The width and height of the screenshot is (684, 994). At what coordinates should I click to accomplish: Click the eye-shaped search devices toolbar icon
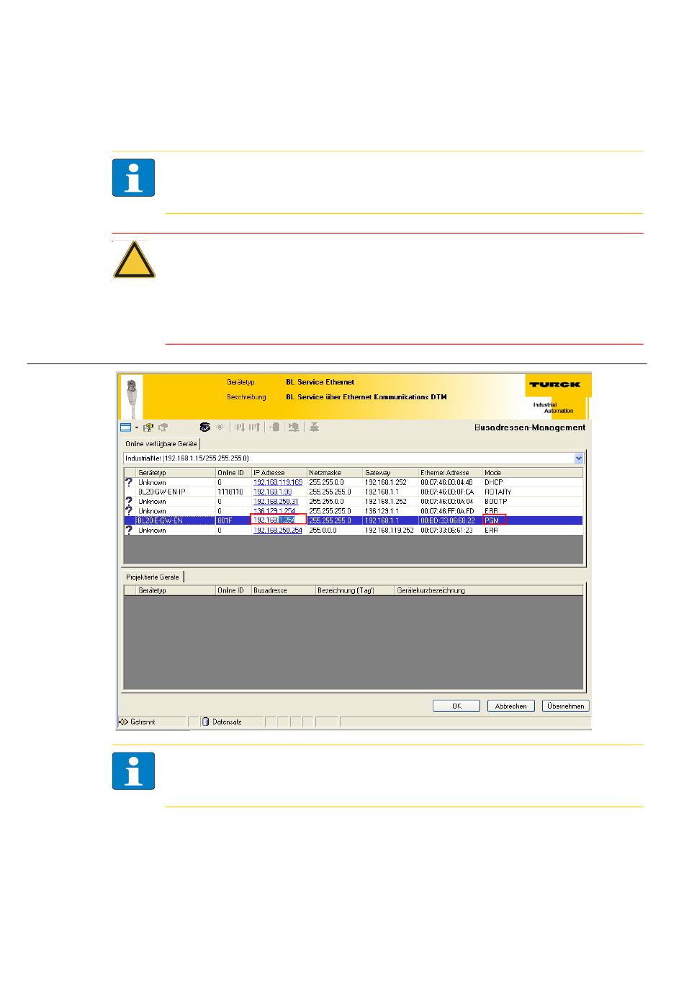pyautogui.click(x=205, y=427)
